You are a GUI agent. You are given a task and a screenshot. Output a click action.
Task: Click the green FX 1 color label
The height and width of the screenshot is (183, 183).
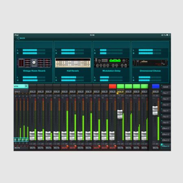point(120,86)
